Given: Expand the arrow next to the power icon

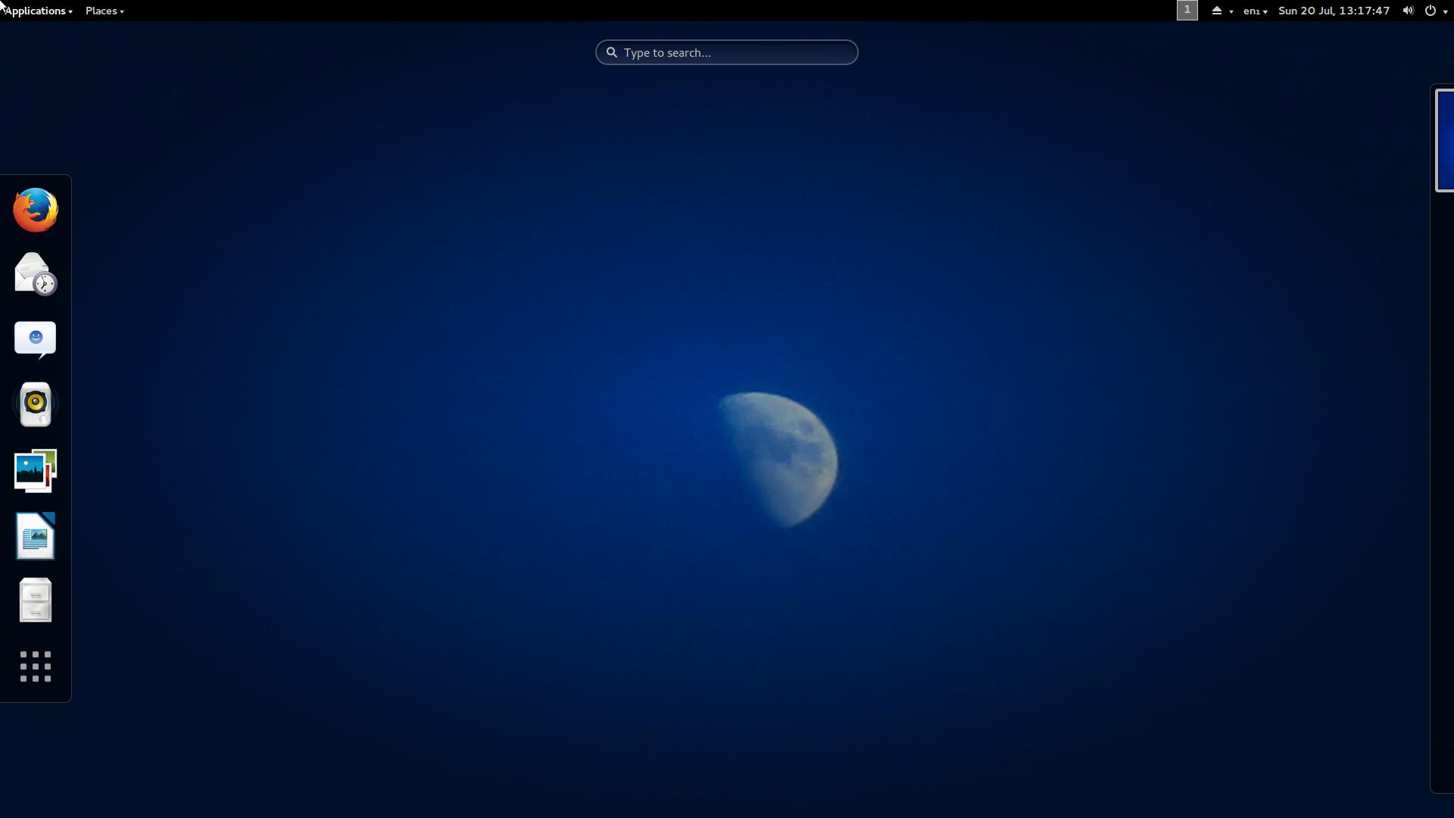Looking at the screenshot, I should tap(1446, 11).
